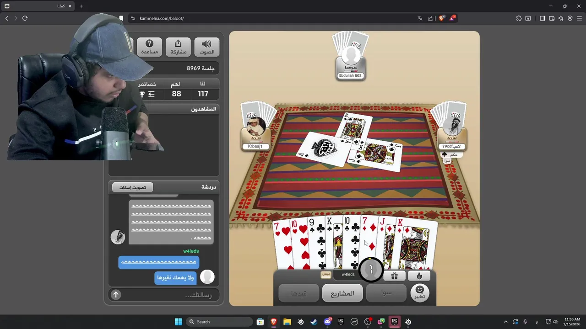This screenshot has height=329, width=586.
Task: Click the المشاهدون spectators header
Action: coord(203,109)
